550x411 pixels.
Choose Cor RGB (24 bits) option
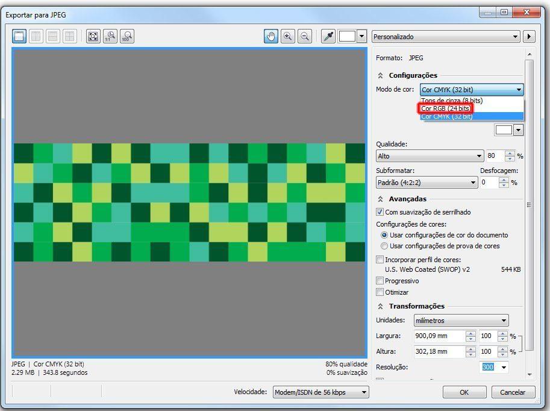click(445, 108)
